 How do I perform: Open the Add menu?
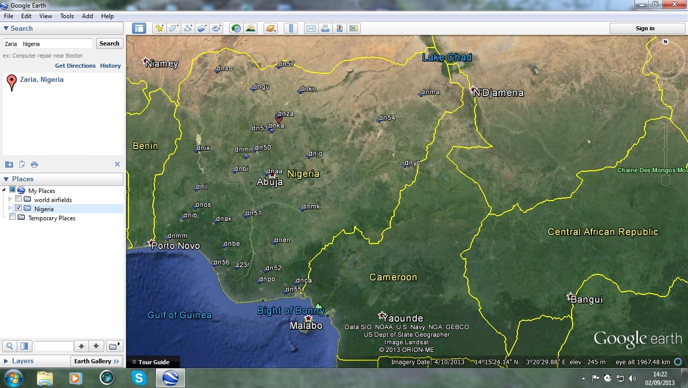click(x=88, y=16)
